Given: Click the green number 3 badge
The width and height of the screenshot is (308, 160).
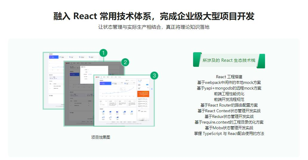Looking at the screenshot, I should coord(154,76).
